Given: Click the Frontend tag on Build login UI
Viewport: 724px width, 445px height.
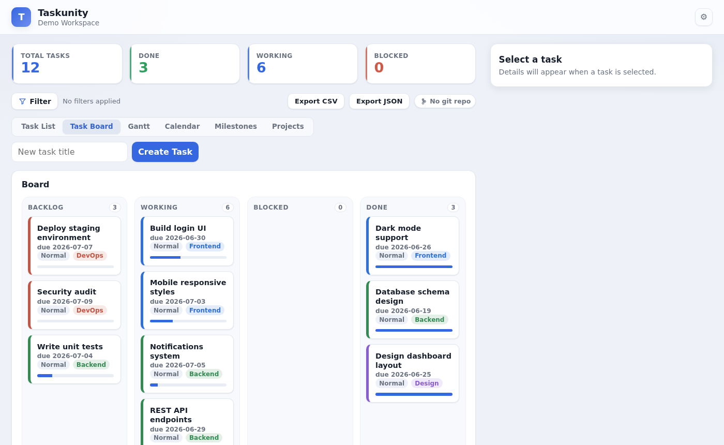Looking at the screenshot, I should (205, 246).
